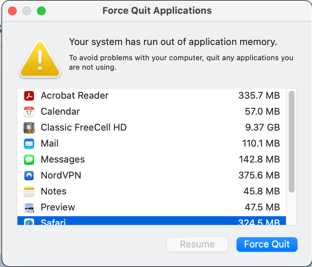Click the Classic FreeCell HD icon
The image size is (312, 267).
pos(29,128)
